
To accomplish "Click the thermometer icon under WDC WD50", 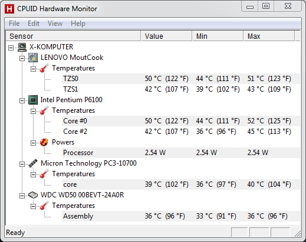I will pos(44,206).
